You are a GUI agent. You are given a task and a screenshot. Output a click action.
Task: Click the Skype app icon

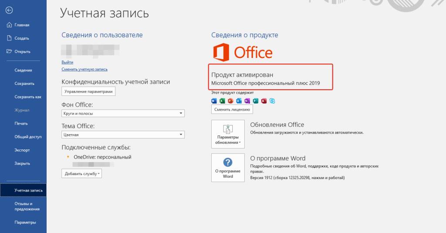click(x=272, y=101)
